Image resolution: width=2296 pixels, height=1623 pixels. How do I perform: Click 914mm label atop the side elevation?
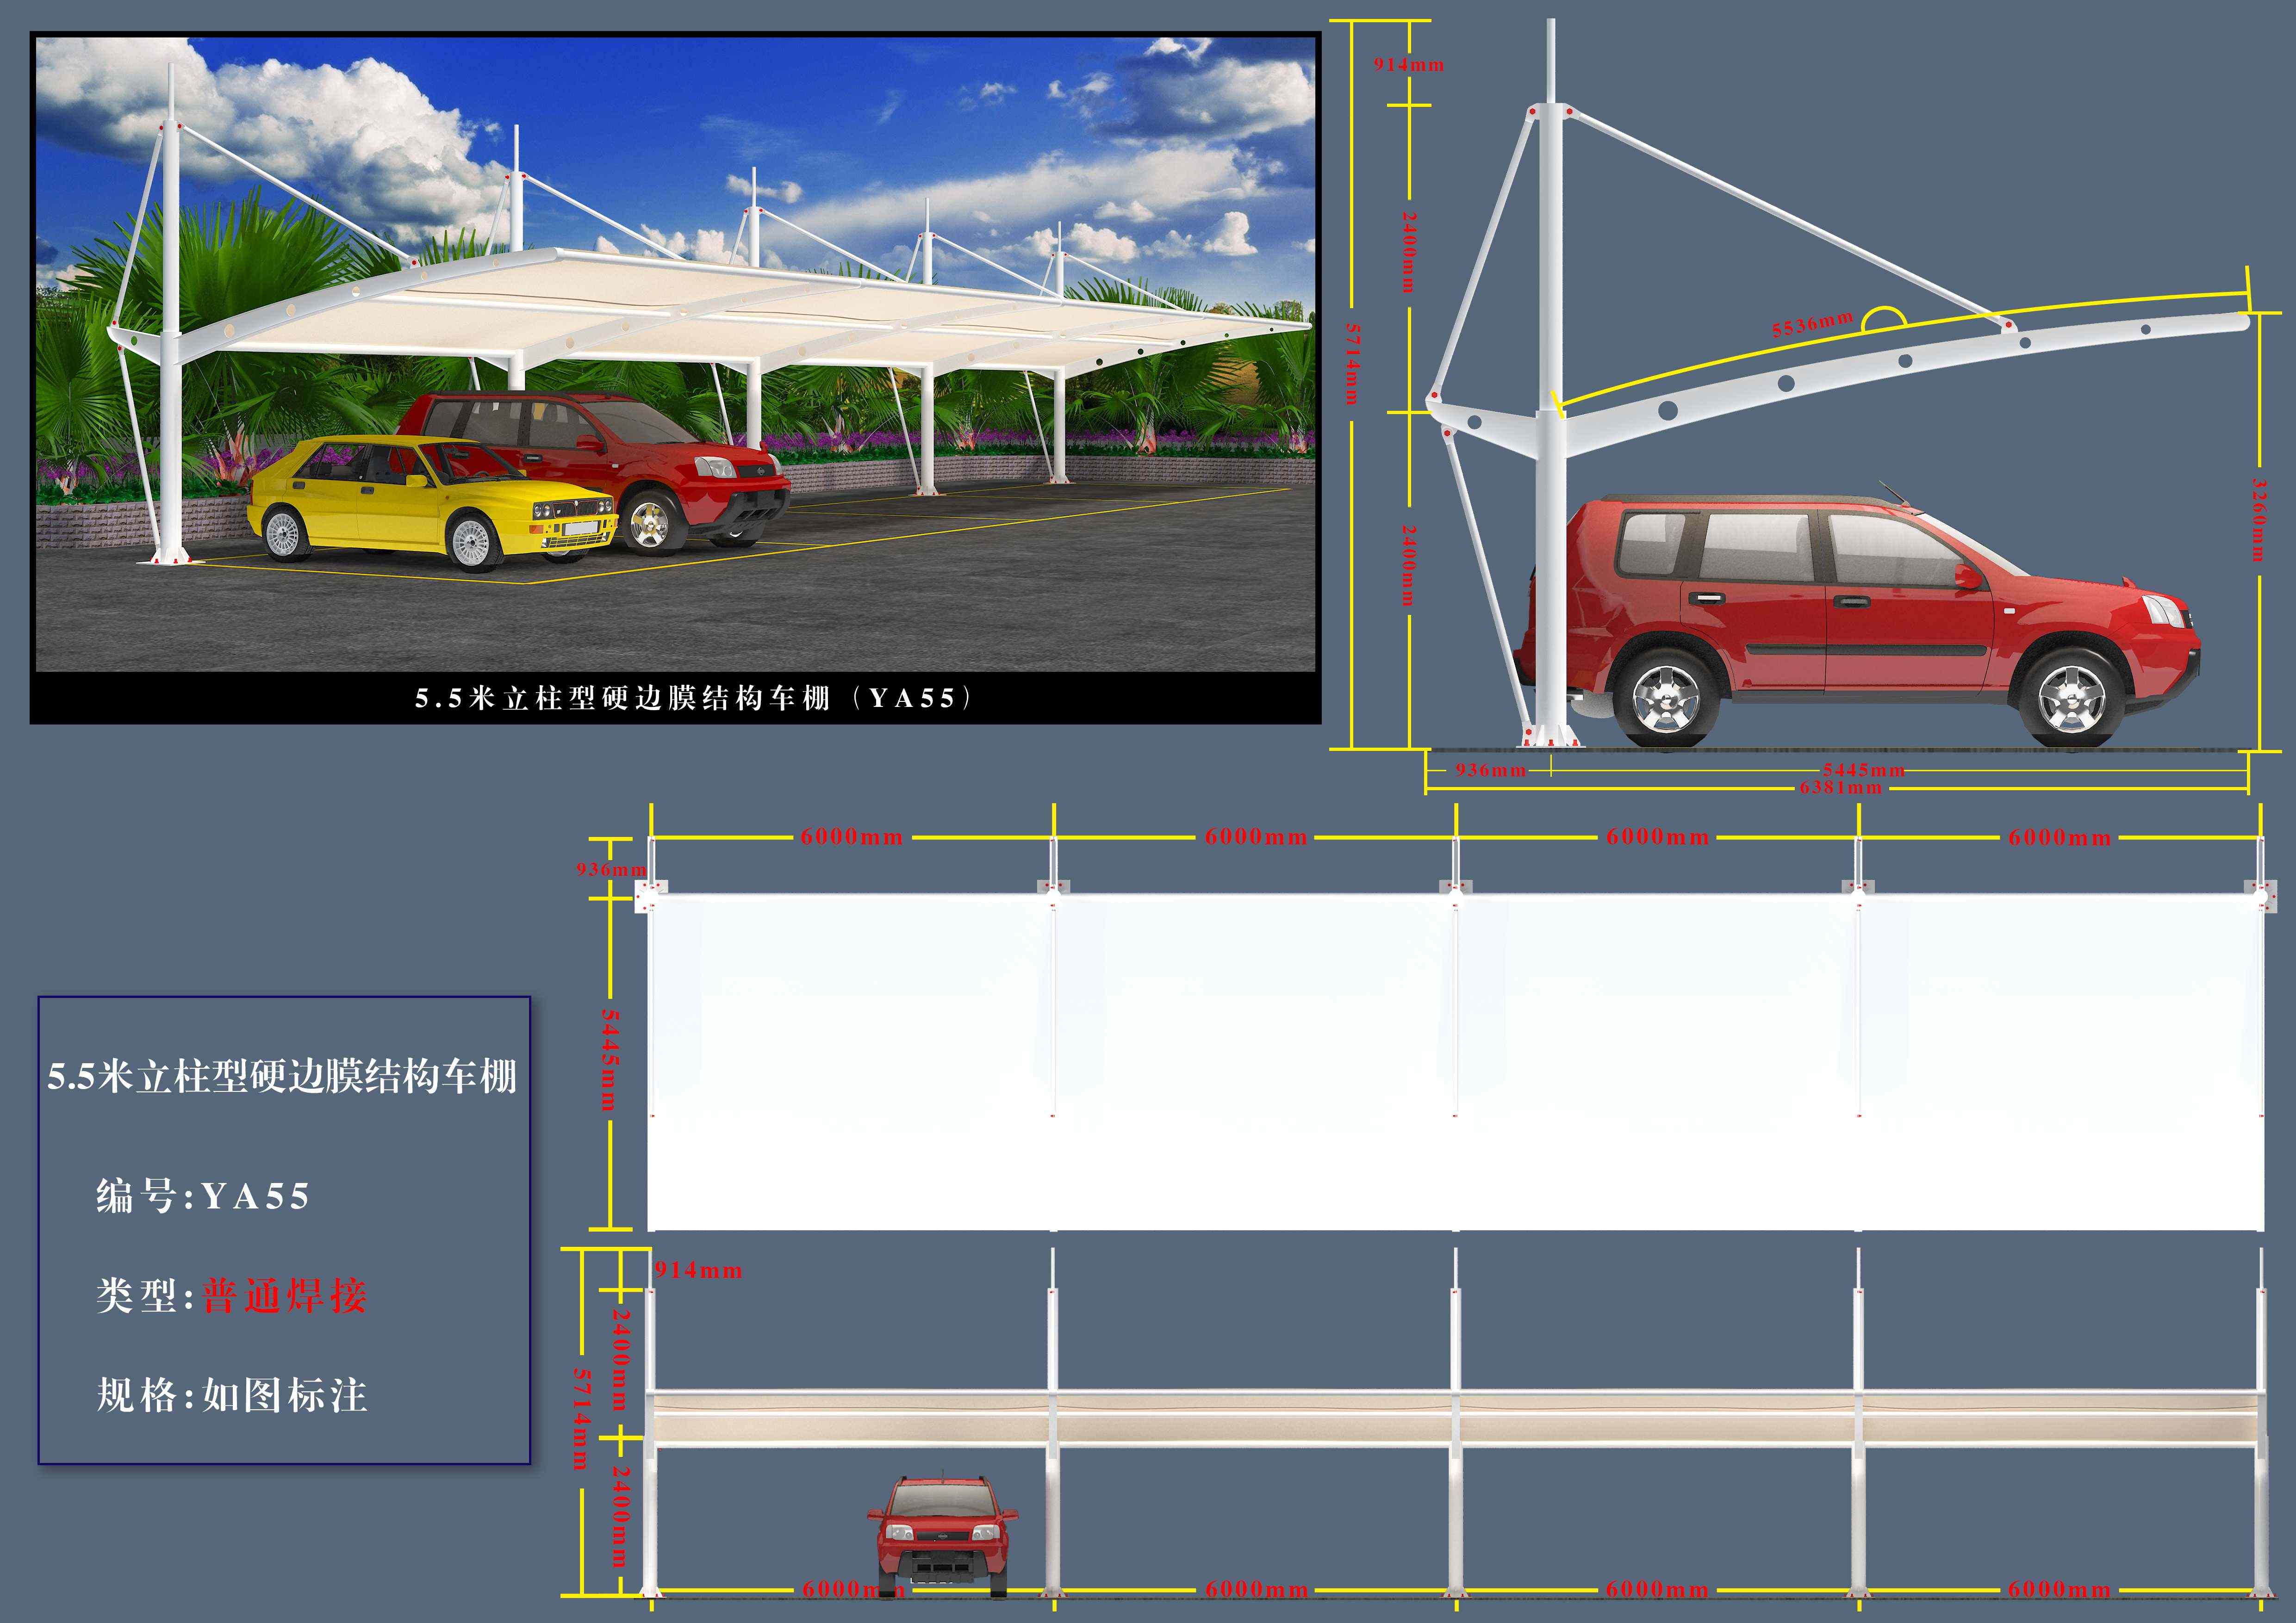(1408, 65)
